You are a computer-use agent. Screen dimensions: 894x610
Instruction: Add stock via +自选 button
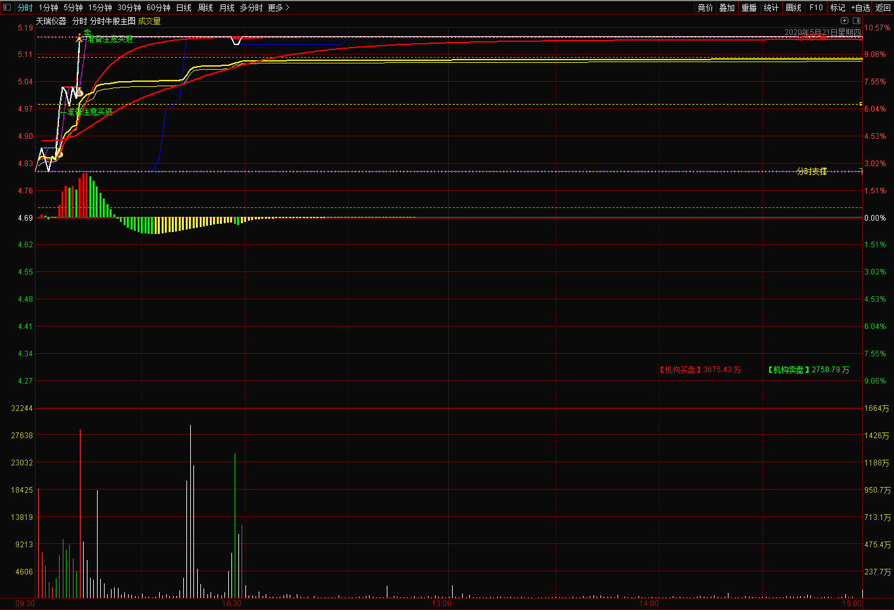pyautogui.click(x=860, y=8)
